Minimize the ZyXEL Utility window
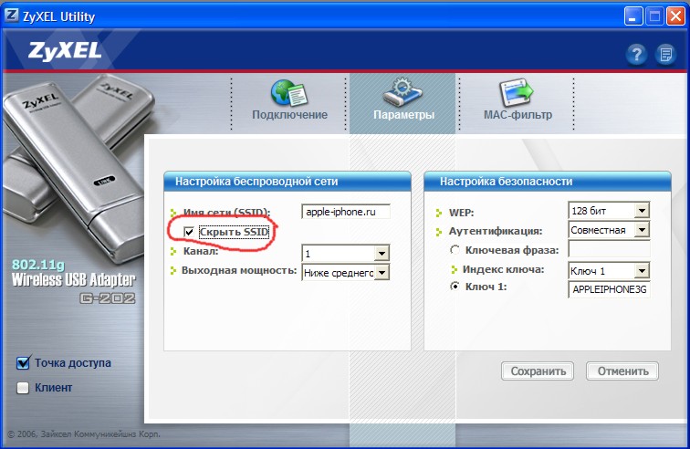Screen dimensions: 690x449 633,16
